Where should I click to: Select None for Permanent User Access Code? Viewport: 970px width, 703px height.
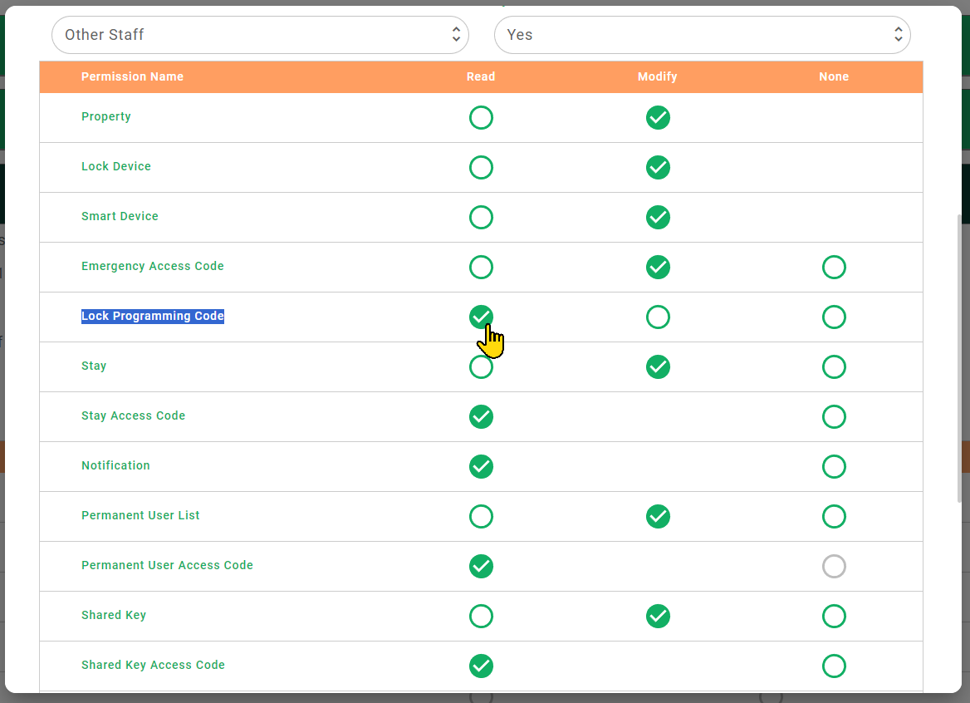point(834,566)
